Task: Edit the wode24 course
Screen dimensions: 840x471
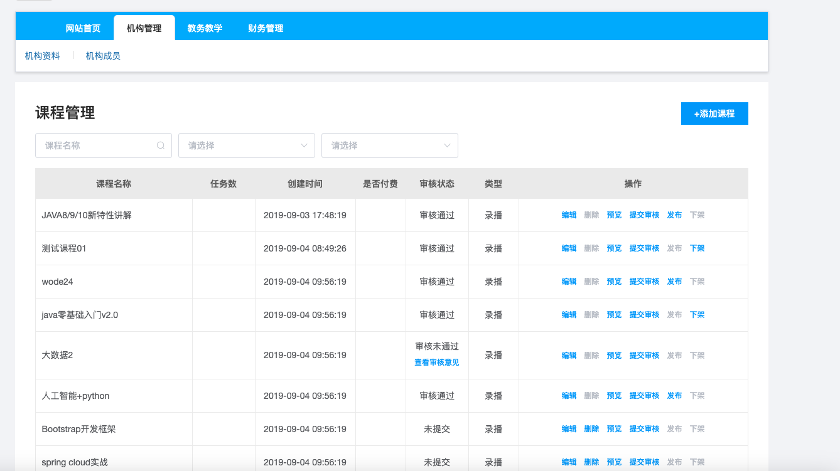Action: pos(569,282)
